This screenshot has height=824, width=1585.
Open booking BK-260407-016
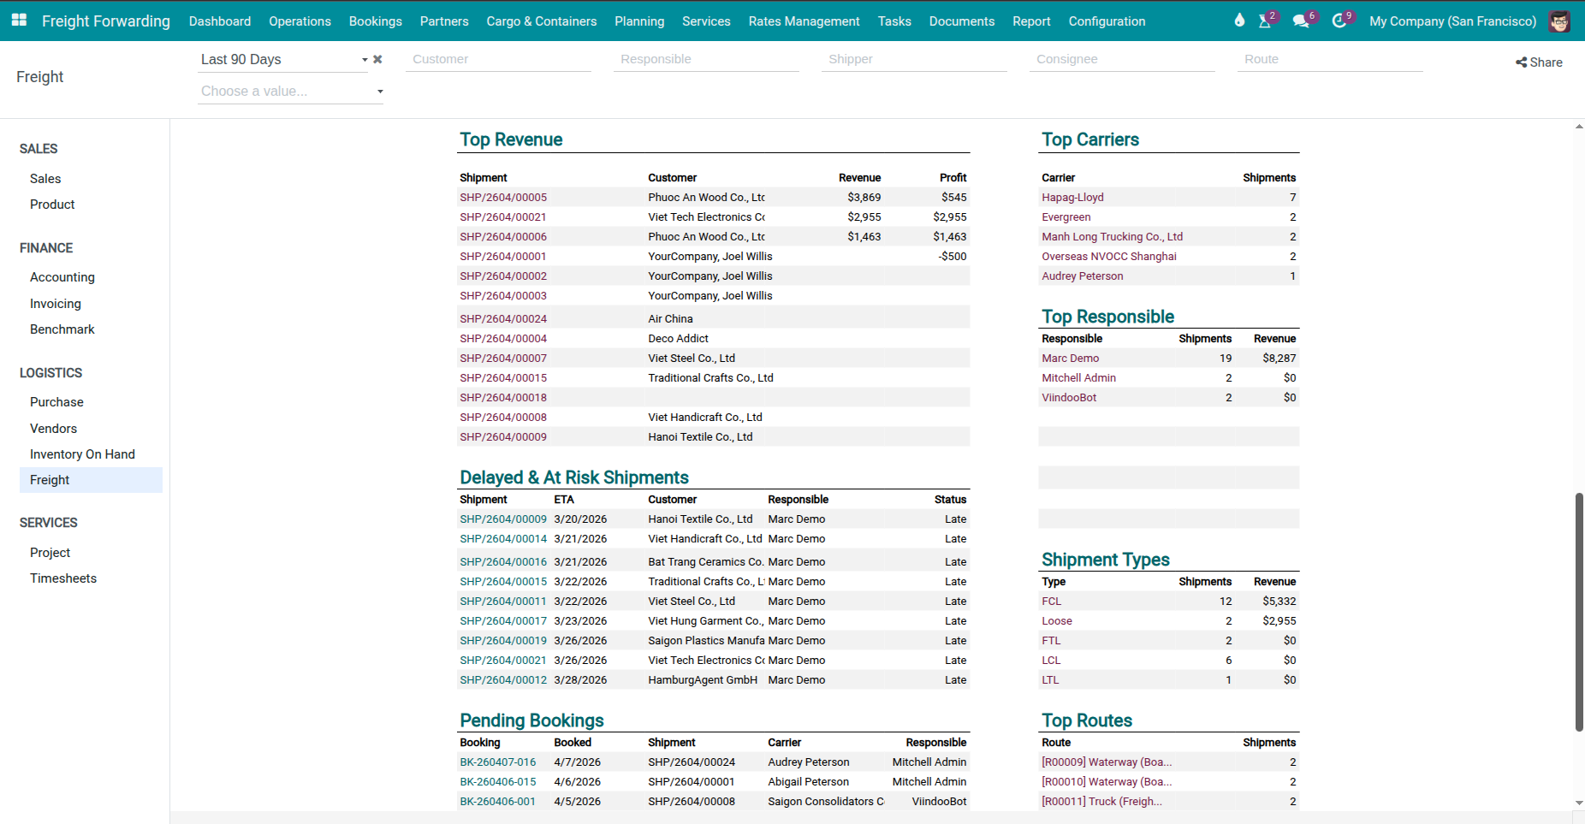click(497, 762)
